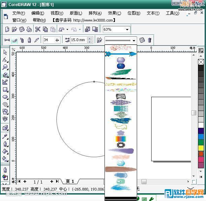
Task: Click the Scissors cut icon
Action: [x=38, y=29]
